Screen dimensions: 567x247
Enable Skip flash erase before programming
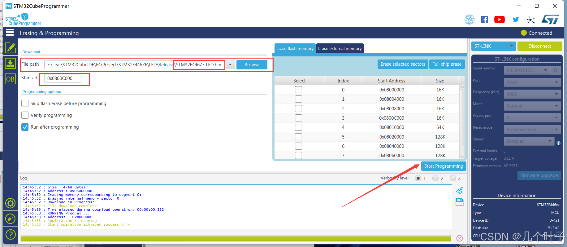(25, 103)
